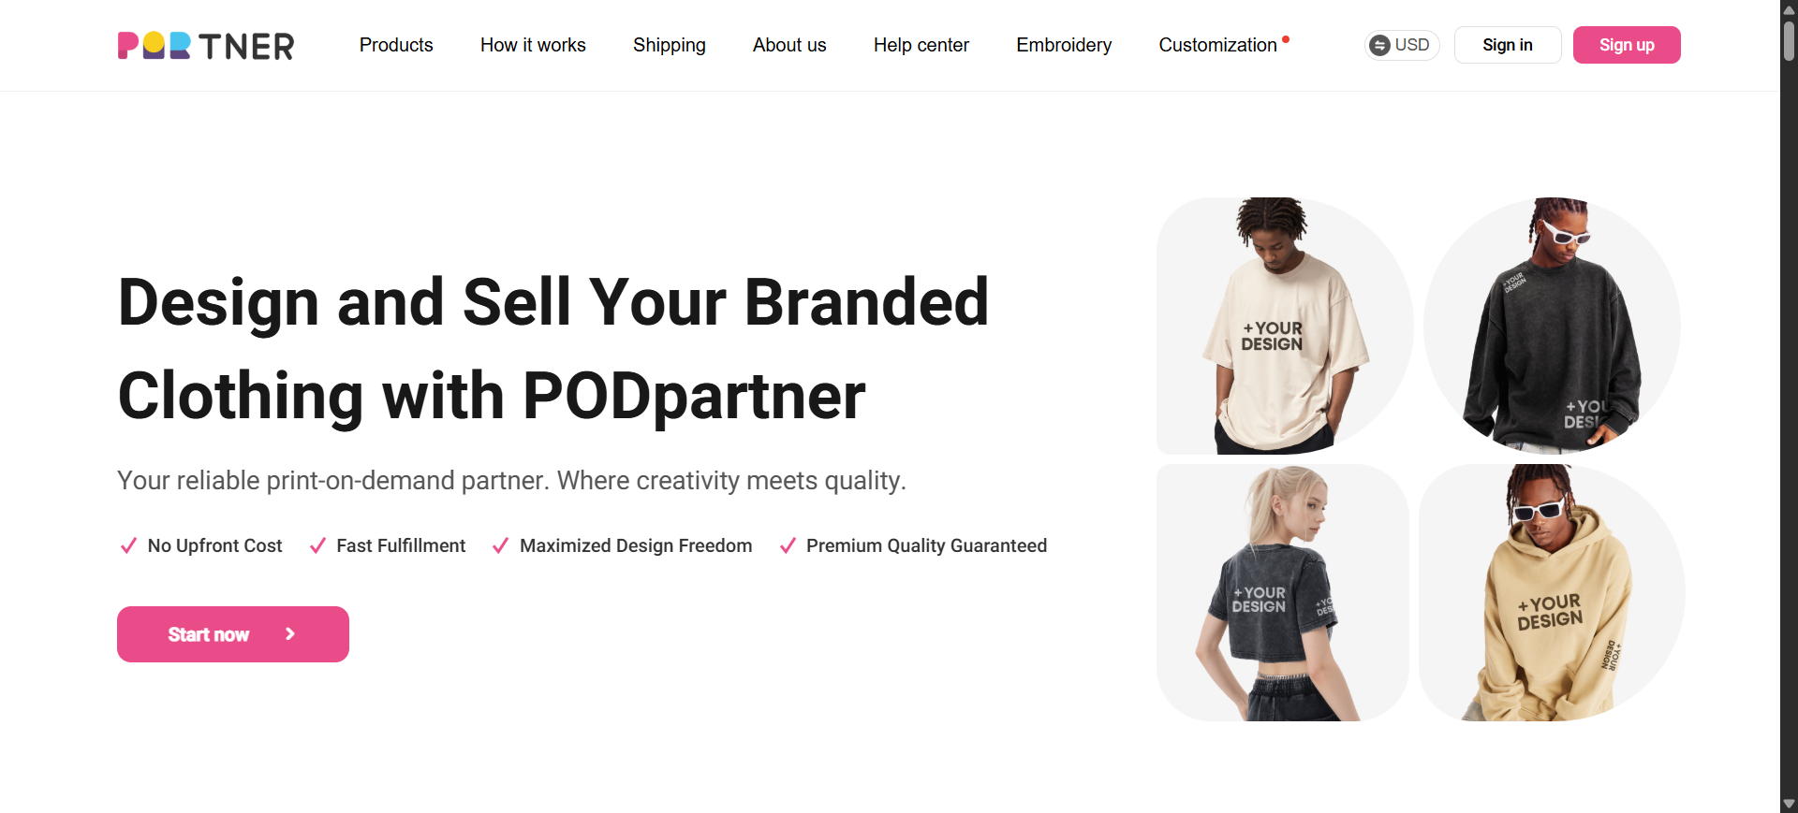Click the Start now button

pyautogui.click(x=232, y=634)
